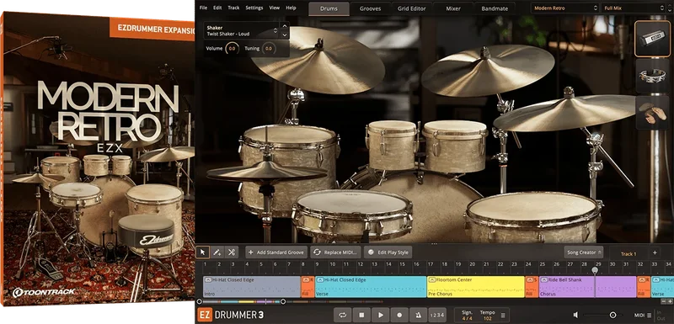Adjust the Tuning knob
The width and height of the screenshot is (674, 324).
[x=269, y=49]
